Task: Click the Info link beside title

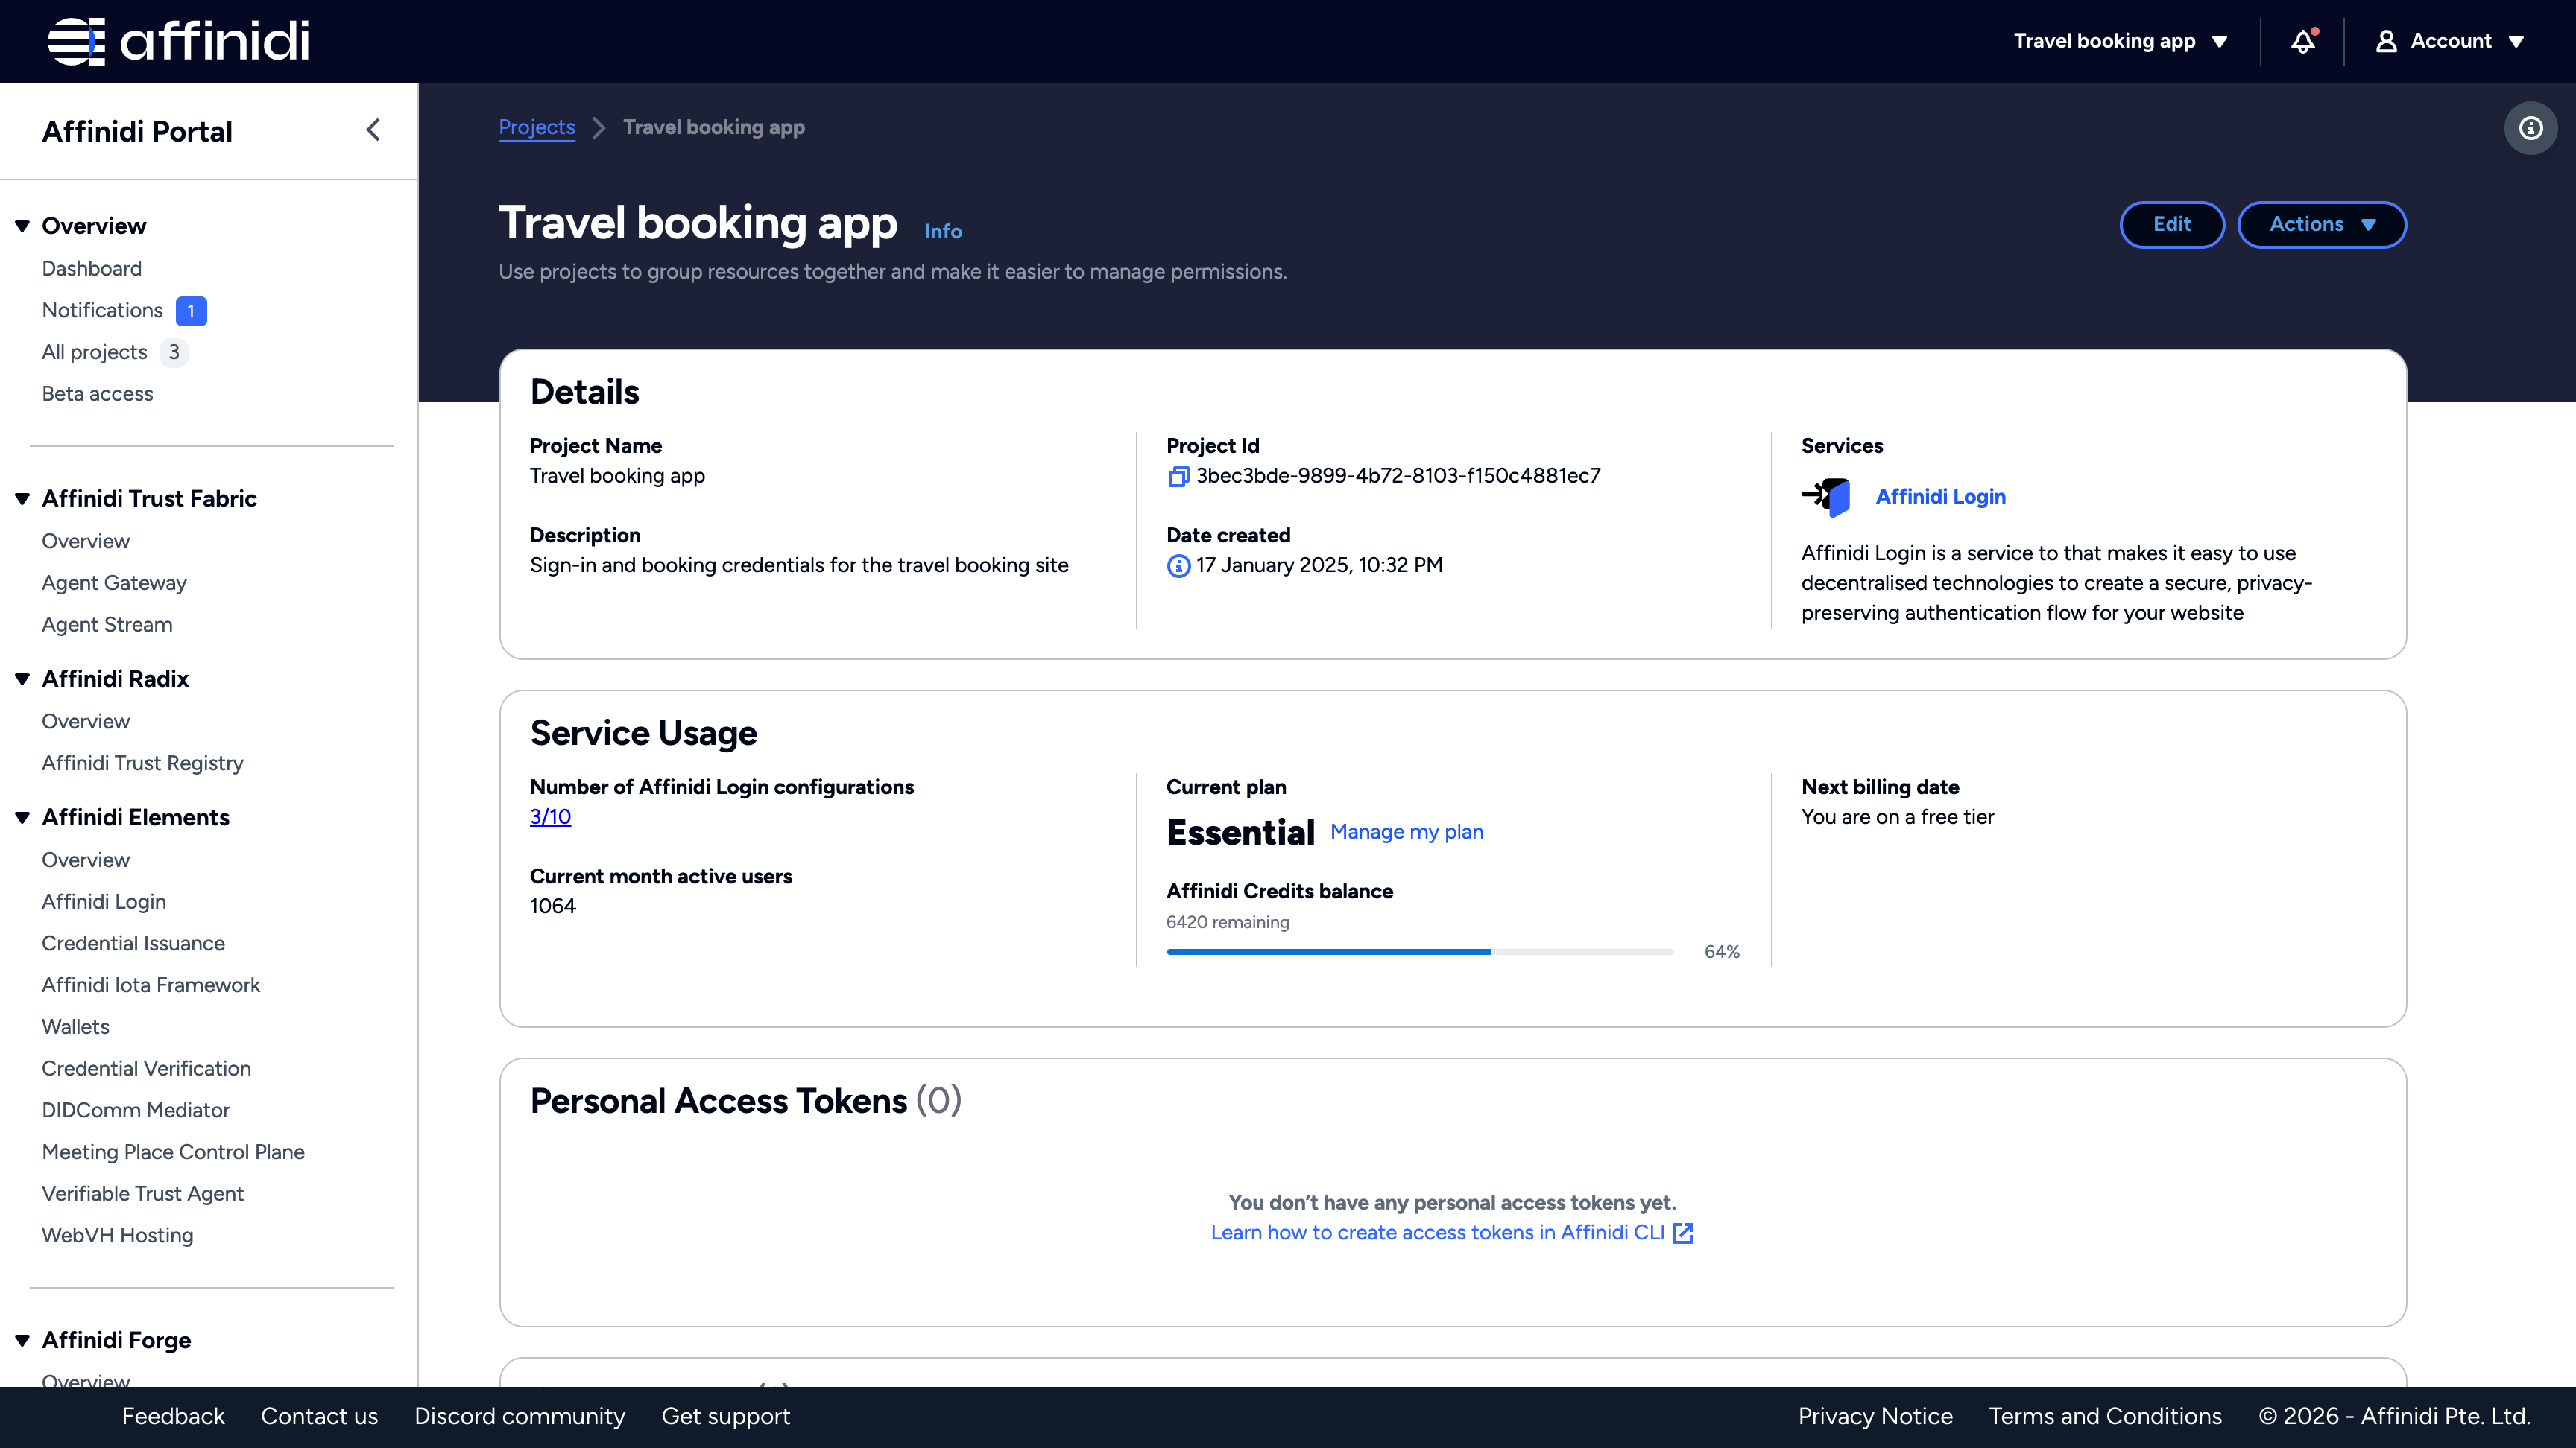Action: coord(943,232)
